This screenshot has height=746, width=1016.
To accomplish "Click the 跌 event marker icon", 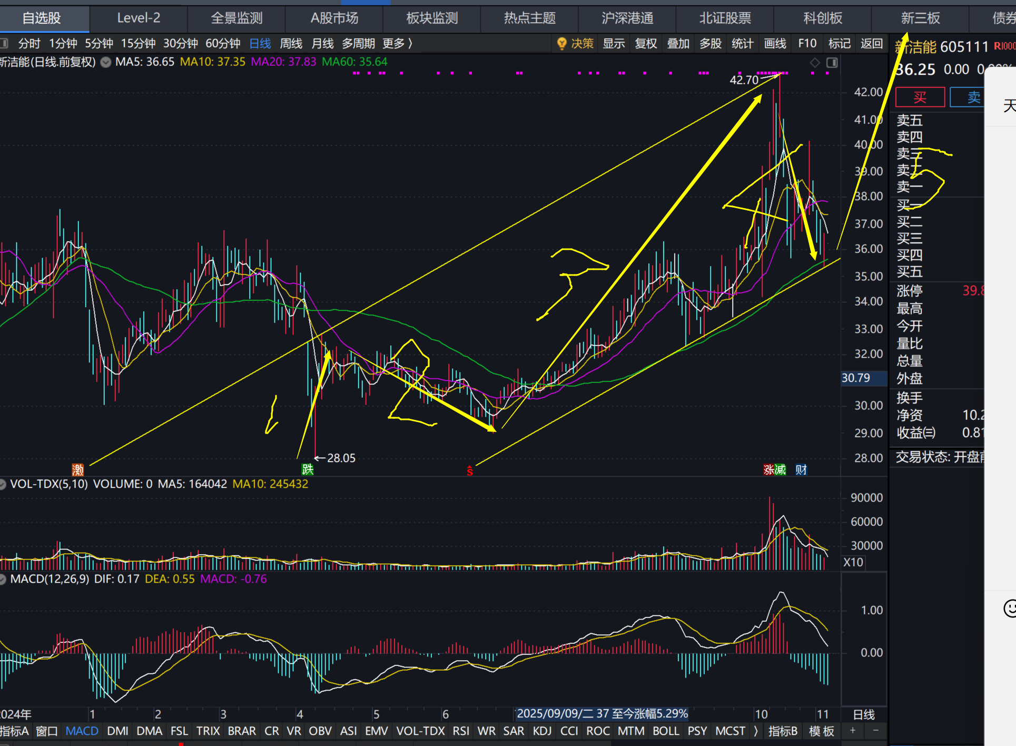I will (x=308, y=469).
